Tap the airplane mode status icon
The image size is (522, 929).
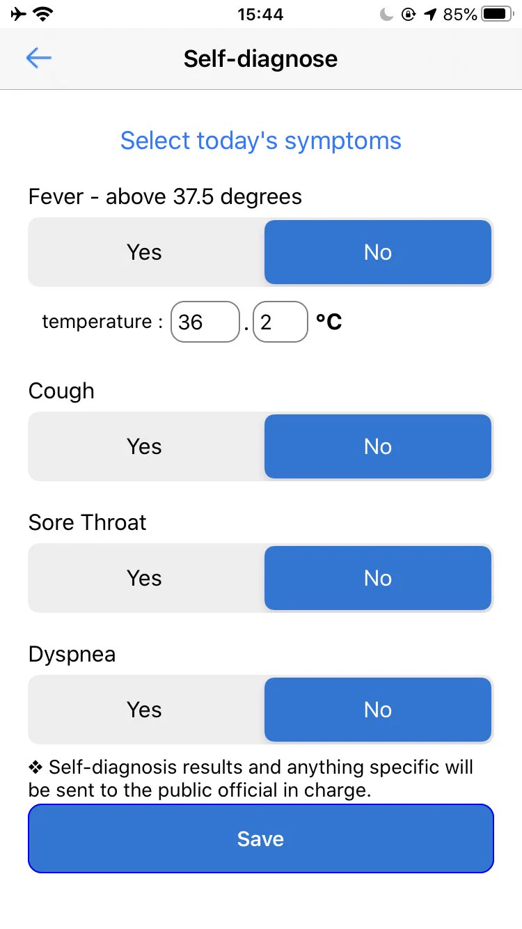(19, 14)
